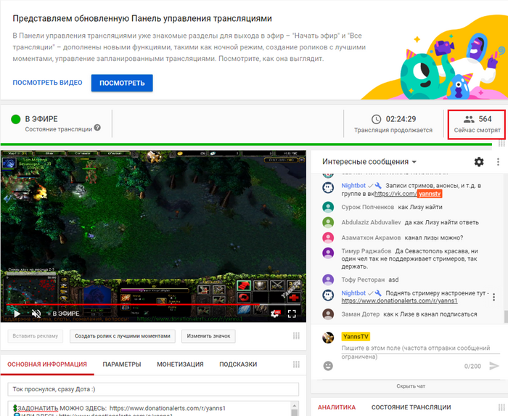
Task: Open the ПАРАМЕТРЫ tab
Action: tap(122, 364)
